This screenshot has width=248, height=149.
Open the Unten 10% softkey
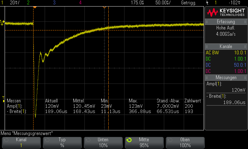tap(103, 143)
